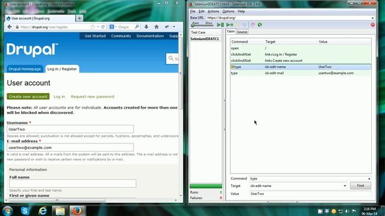
Task: Open Documentation in Drupal navigation
Action: 150,36
